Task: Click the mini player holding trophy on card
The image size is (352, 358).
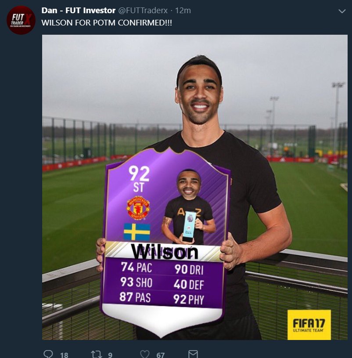Action: coord(188,207)
